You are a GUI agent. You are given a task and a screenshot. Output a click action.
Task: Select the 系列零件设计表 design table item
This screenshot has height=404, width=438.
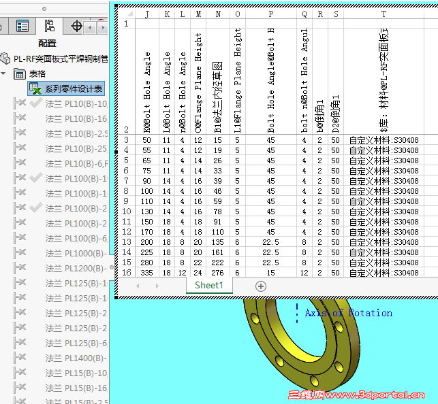(x=66, y=88)
